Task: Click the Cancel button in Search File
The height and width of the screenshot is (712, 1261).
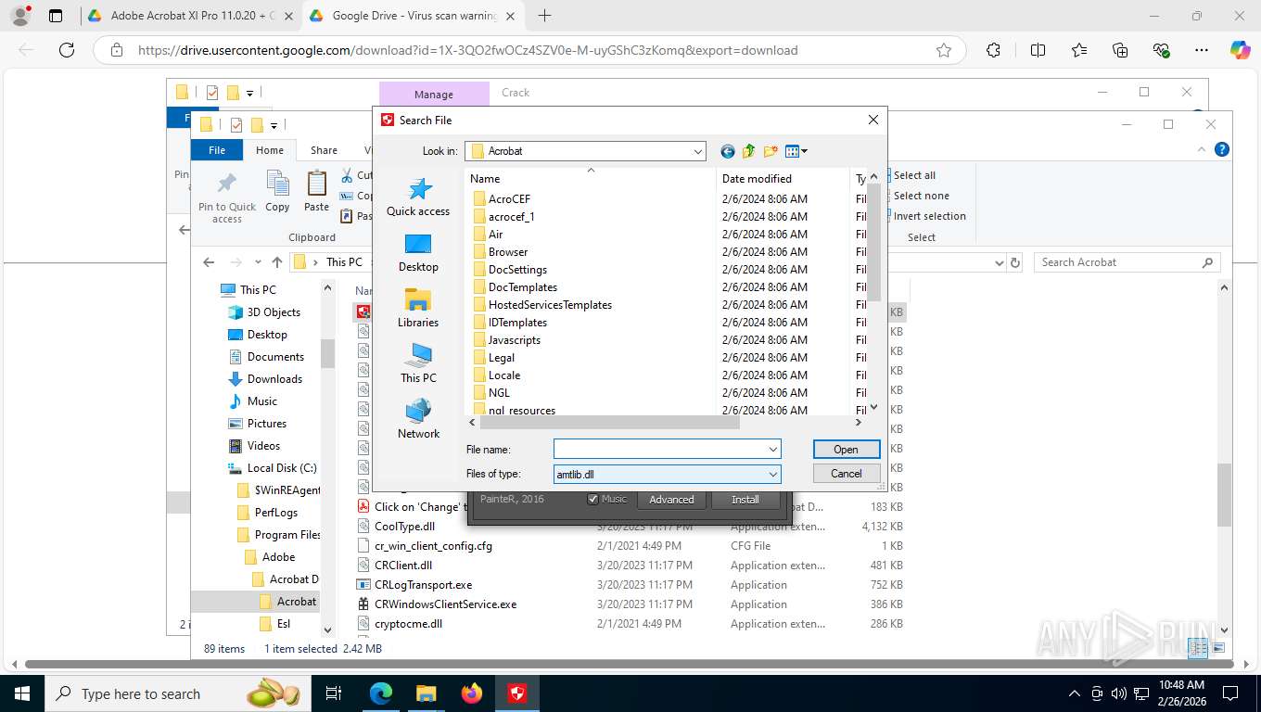Action: 846,473
